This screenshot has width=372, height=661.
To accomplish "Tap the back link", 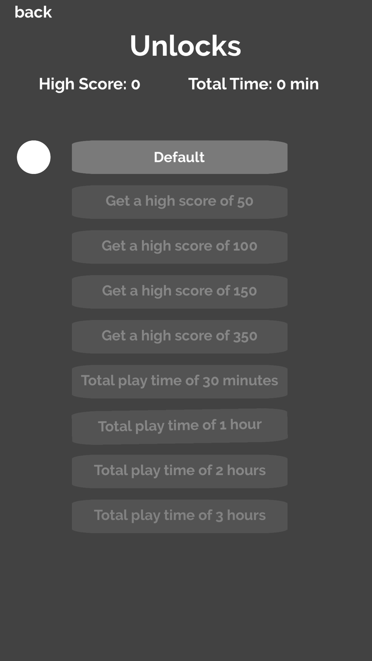I will [x=33, y=12].
